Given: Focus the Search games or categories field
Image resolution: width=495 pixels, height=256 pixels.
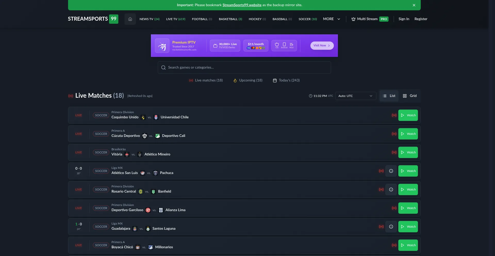Looking at the screenshot, I should click(244, 68).
